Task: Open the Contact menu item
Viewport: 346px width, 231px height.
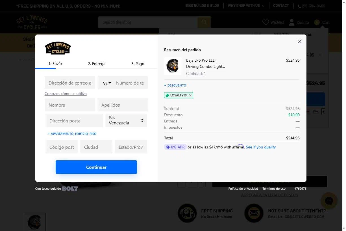Action: coord(281,6)
